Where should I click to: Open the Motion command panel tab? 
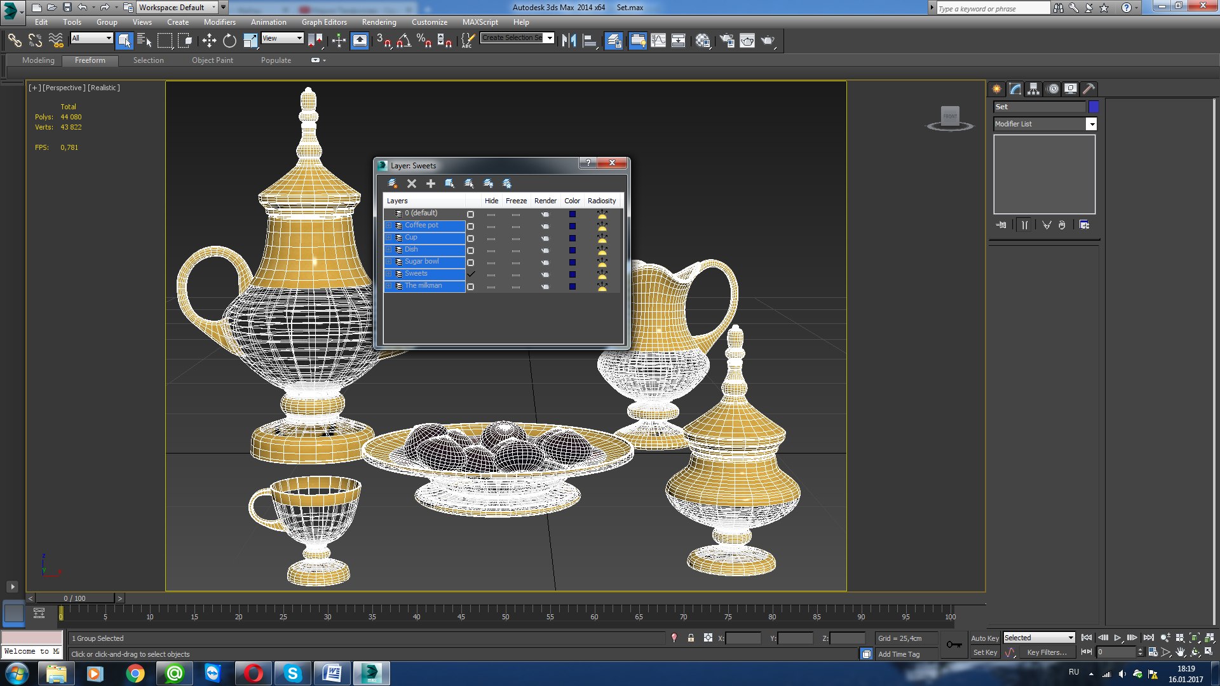[x=1053, y=89]
